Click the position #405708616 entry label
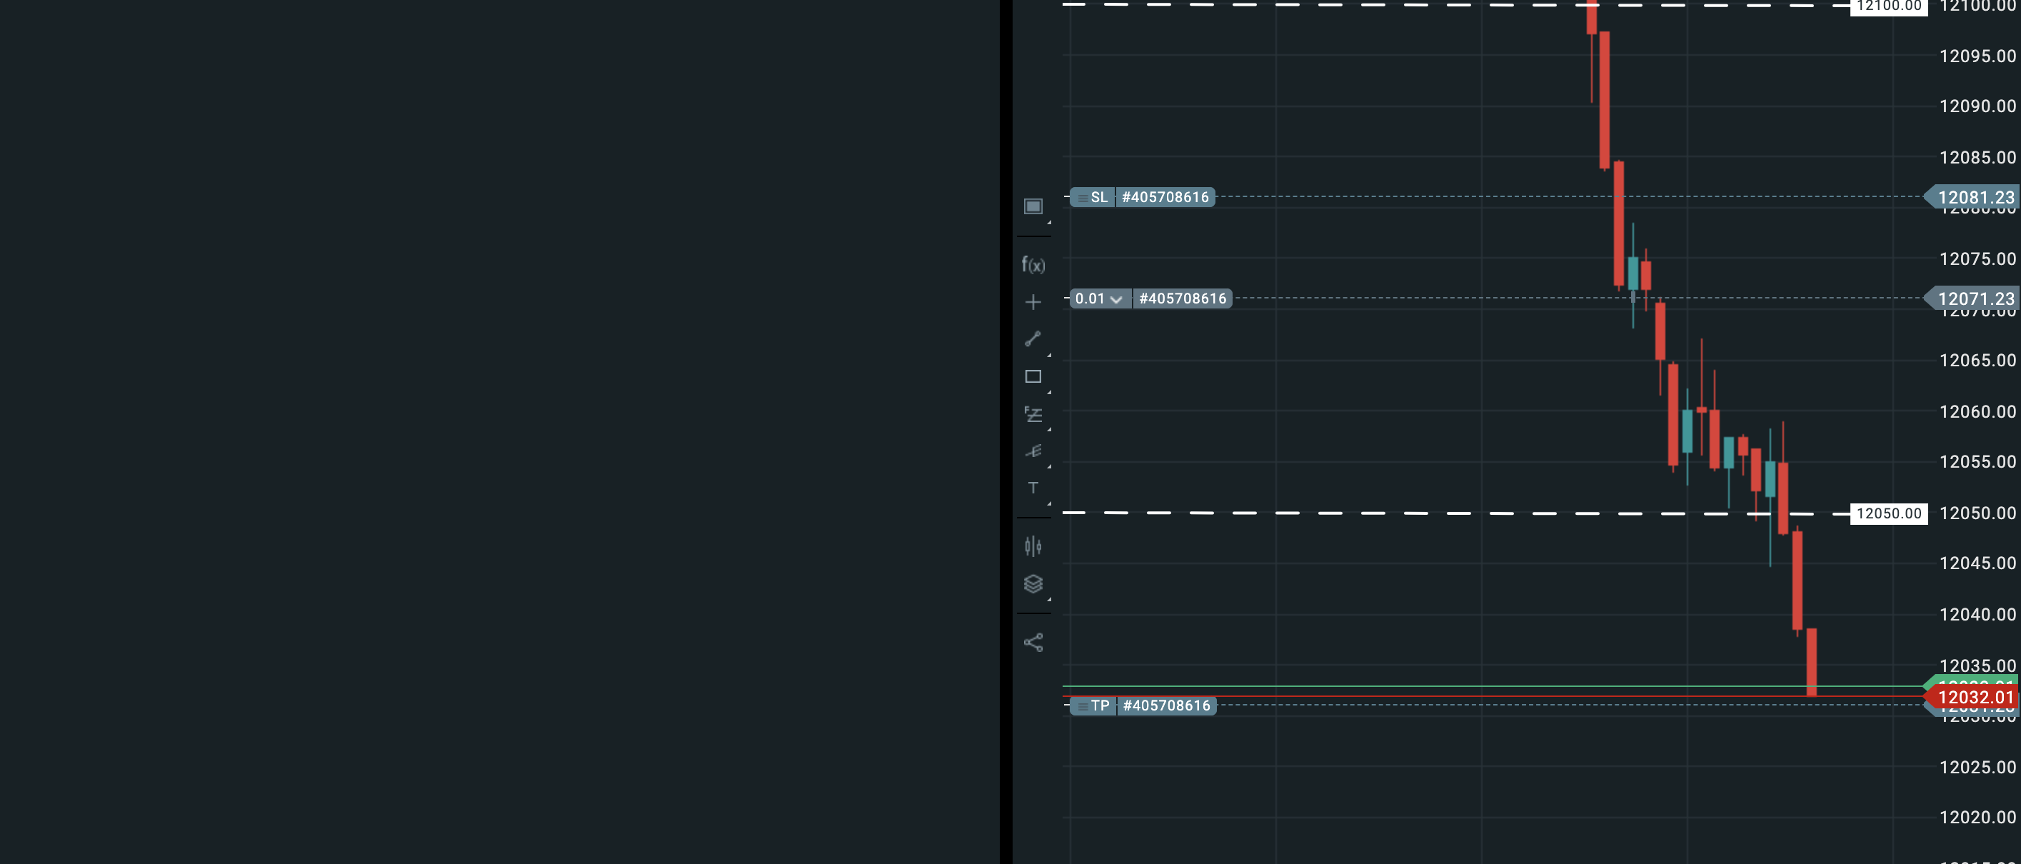The image size is (2021, 864). tap(1181, 299)
